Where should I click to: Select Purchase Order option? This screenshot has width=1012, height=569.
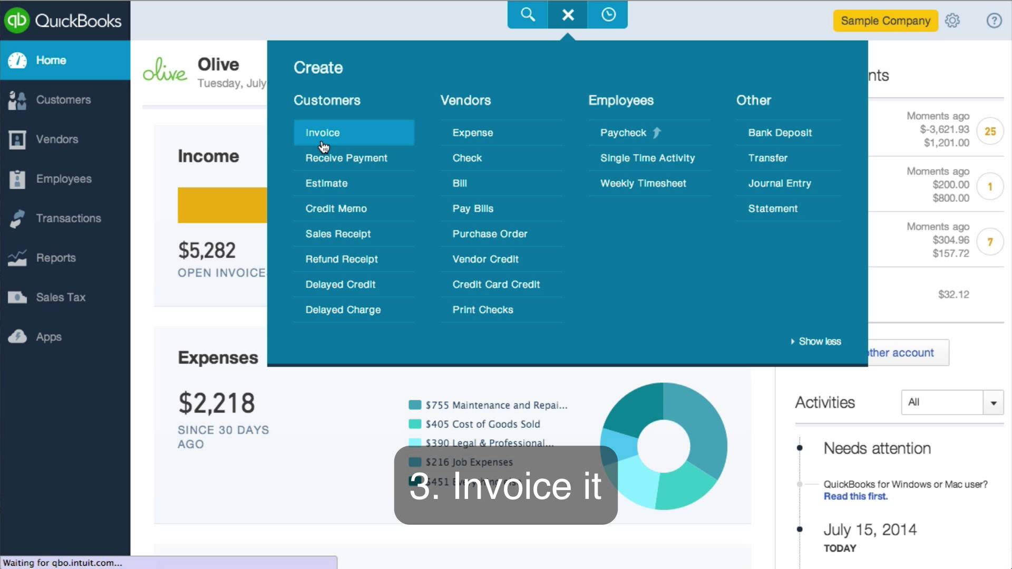(x=501, y=234)
